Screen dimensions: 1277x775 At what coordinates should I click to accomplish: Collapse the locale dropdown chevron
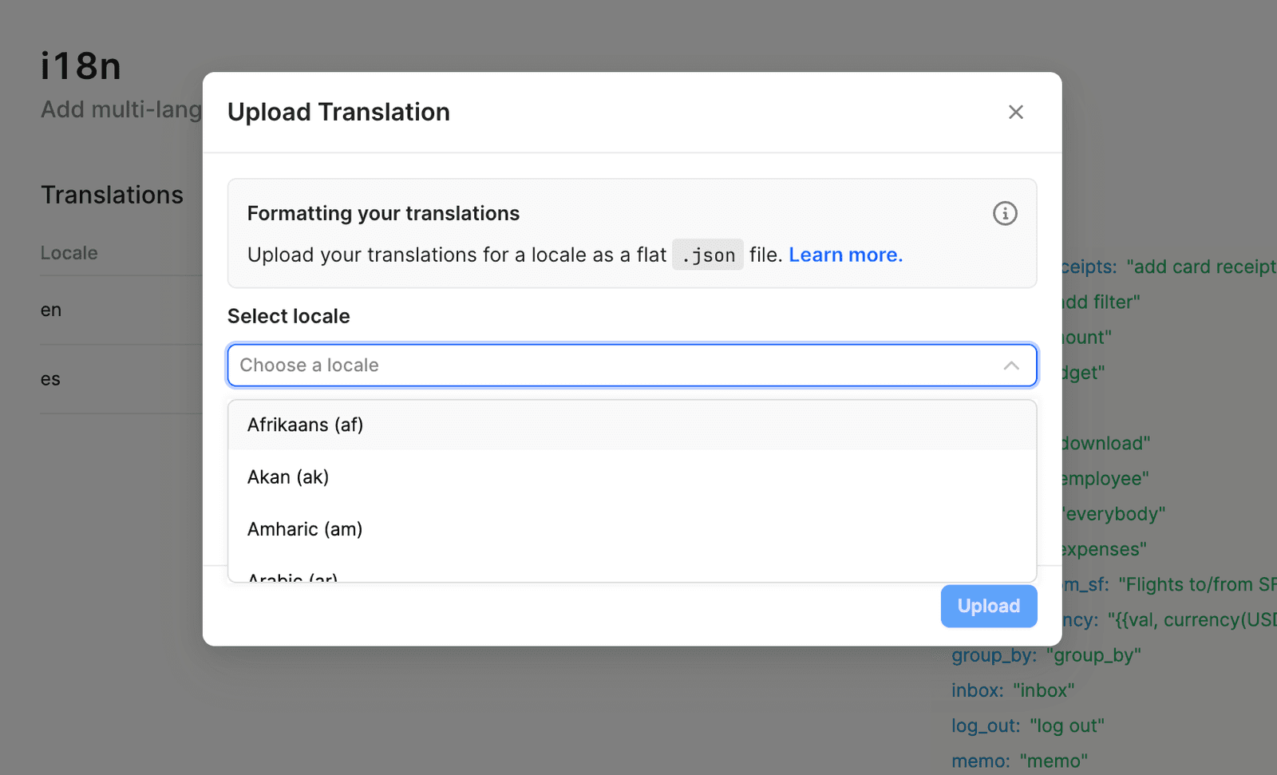pos(1011,365)
